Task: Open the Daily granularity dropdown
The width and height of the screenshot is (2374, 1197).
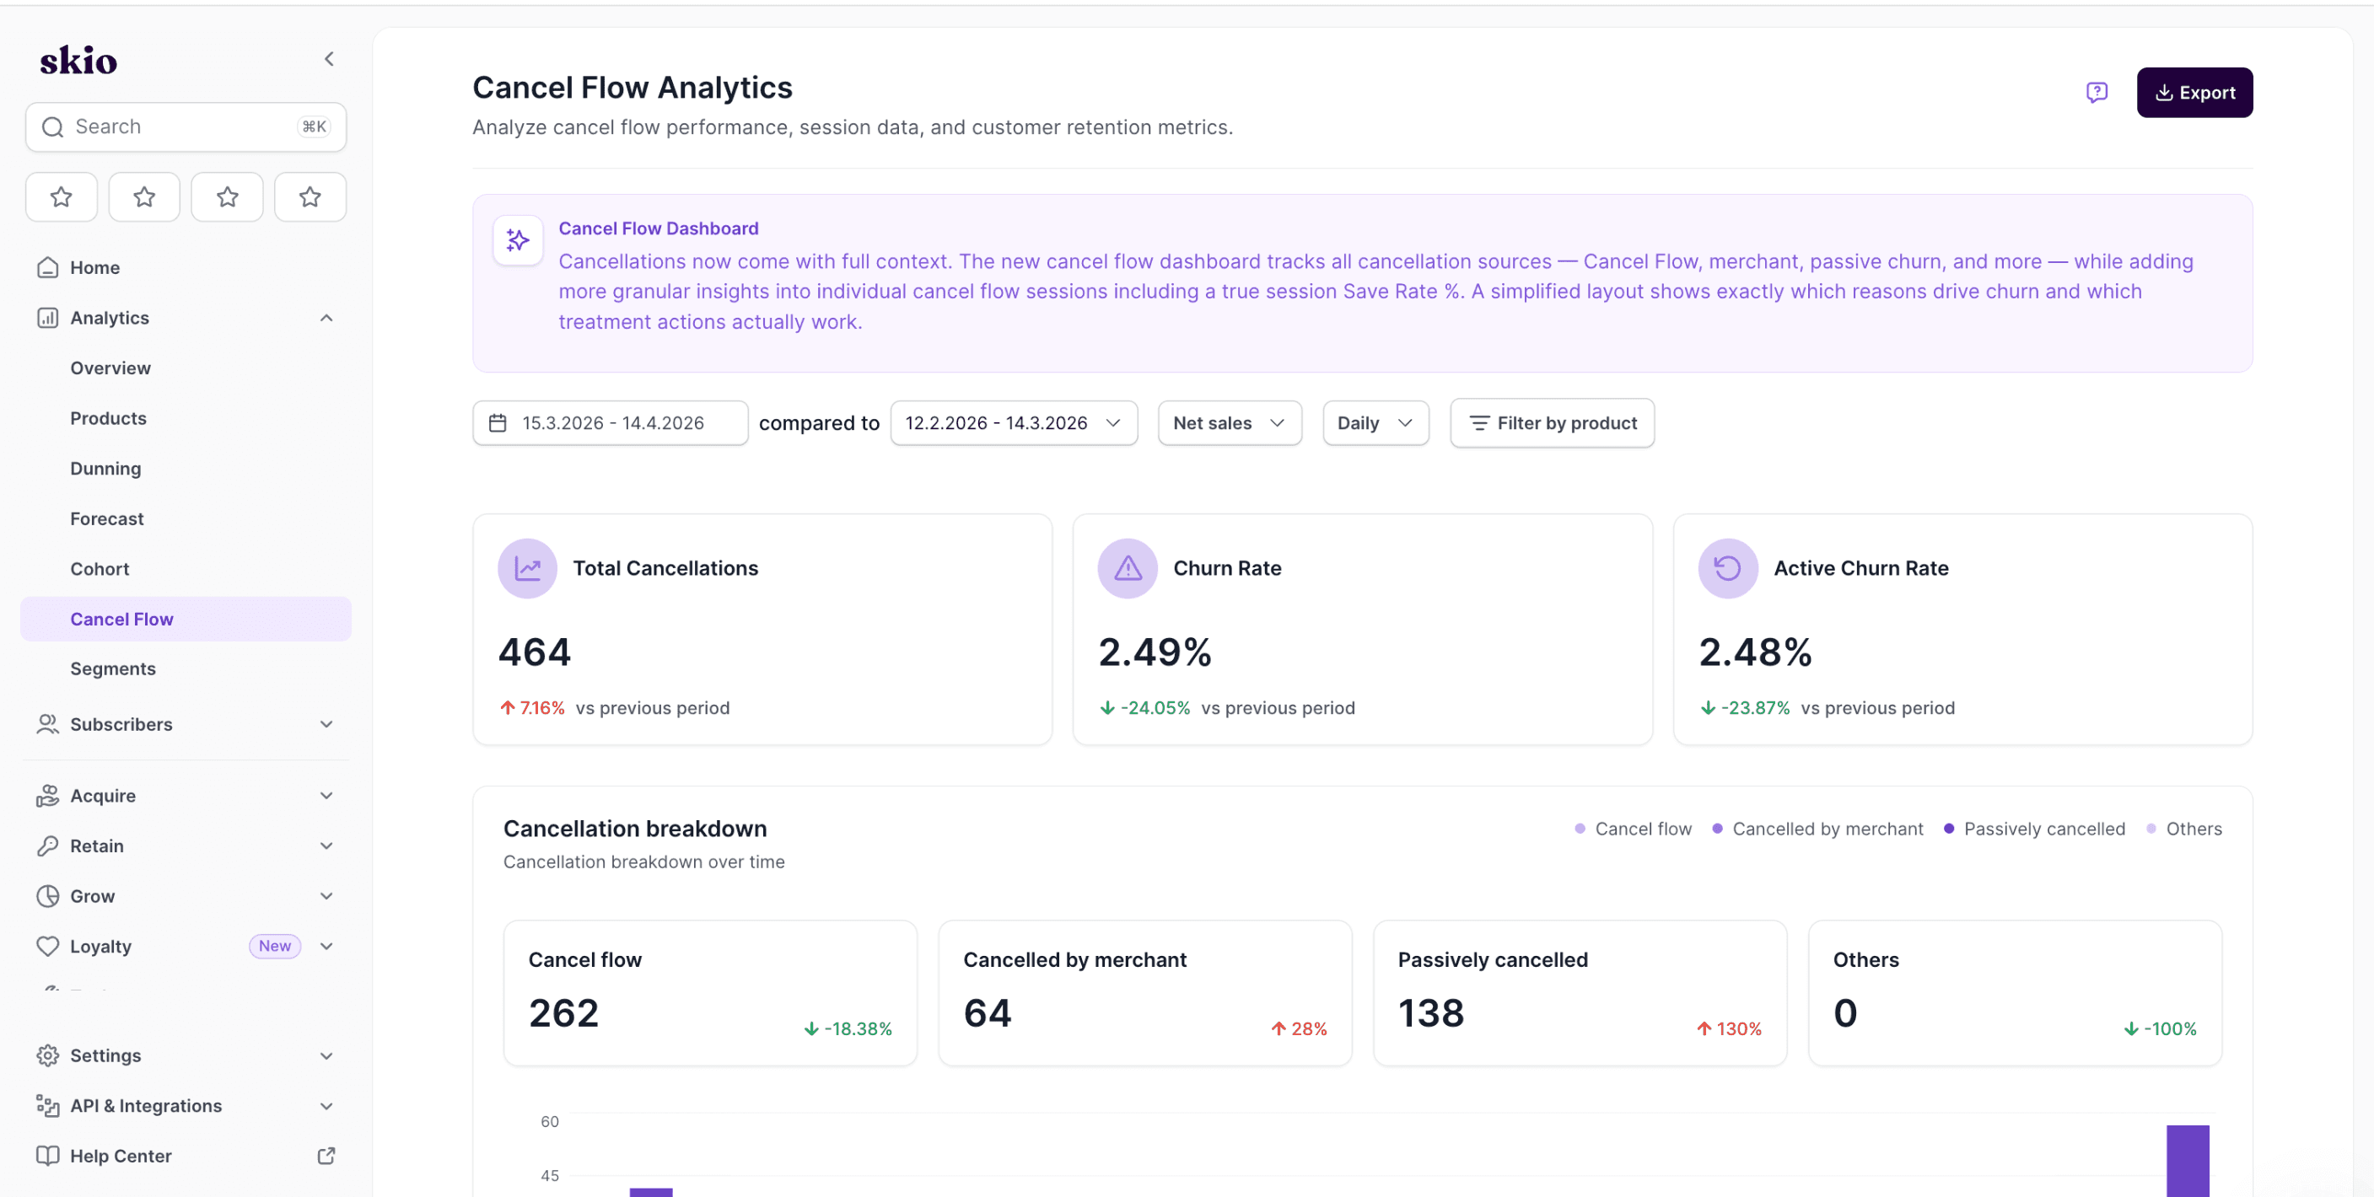Action: [1374, 423]
